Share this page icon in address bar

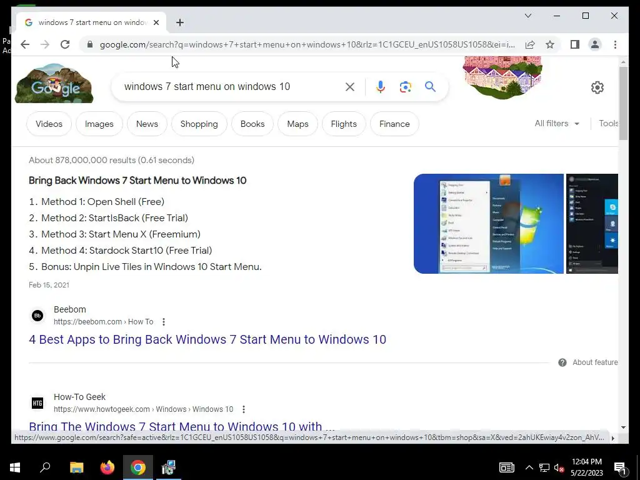(x=530, y=44)
